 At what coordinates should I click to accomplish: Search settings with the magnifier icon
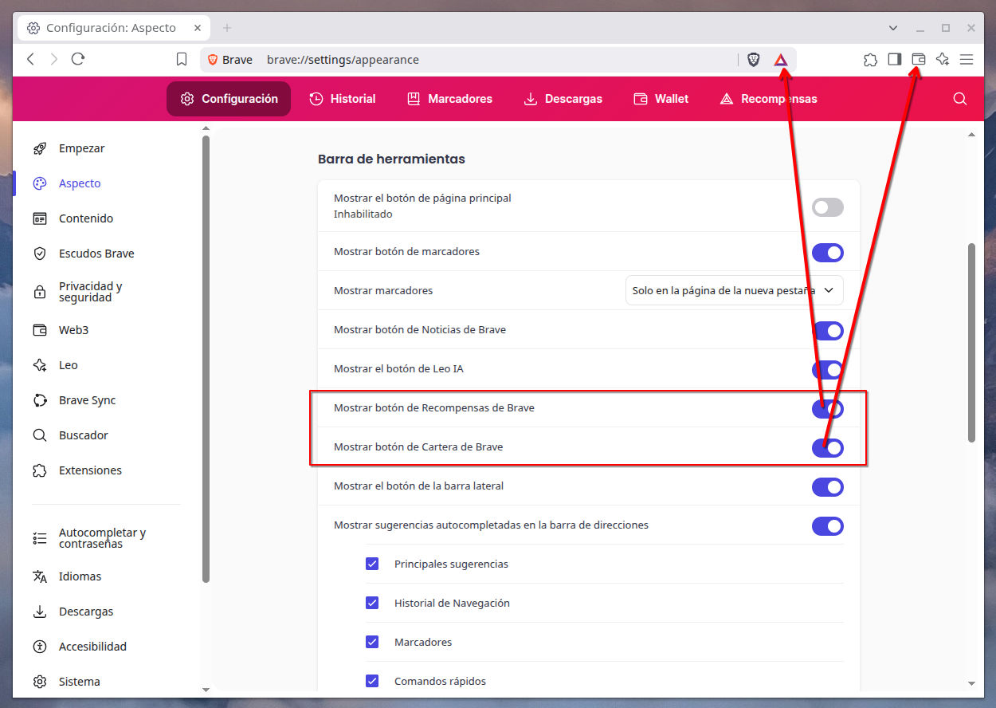coord(960,99)
